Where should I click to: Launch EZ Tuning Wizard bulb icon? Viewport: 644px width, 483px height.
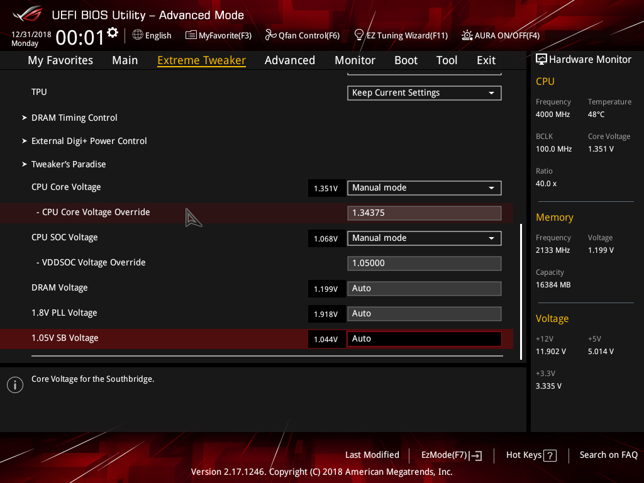pyautogui.click(x=358, y=35)
